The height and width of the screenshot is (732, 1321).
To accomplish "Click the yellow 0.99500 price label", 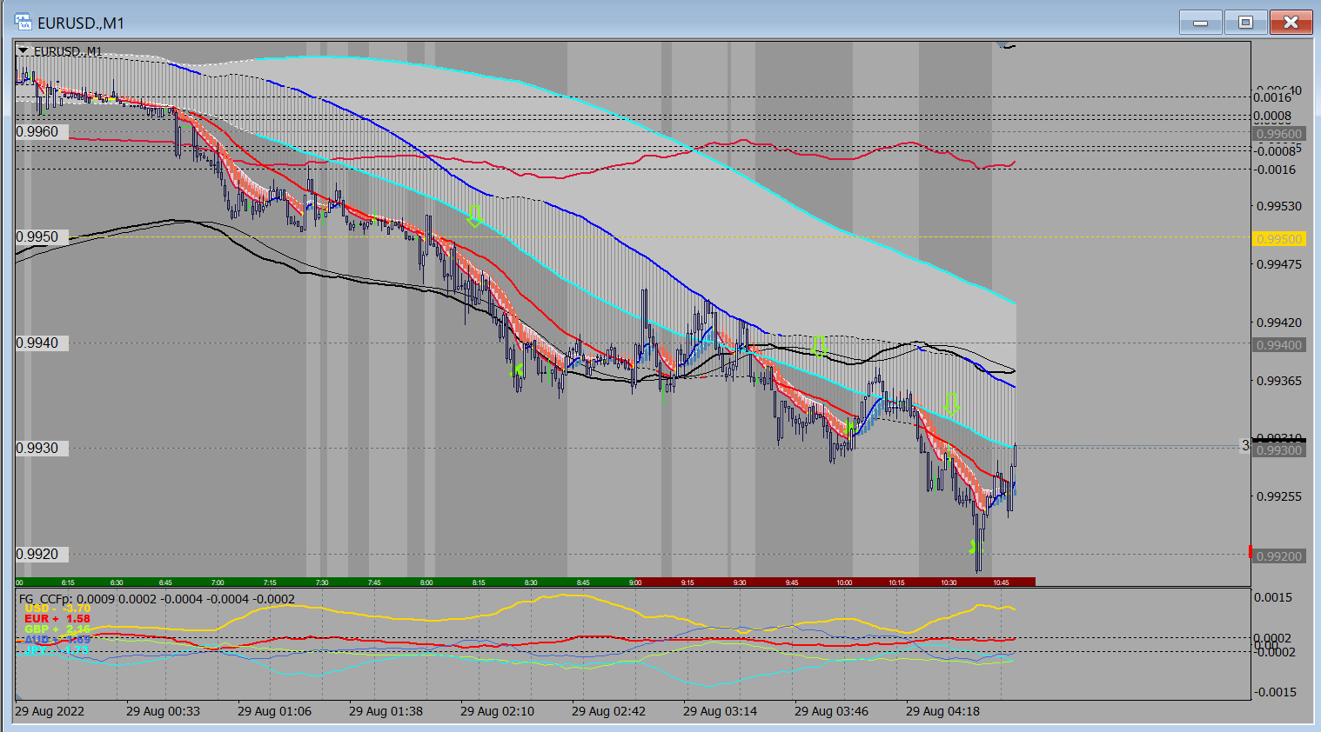I will point(1278,239).
